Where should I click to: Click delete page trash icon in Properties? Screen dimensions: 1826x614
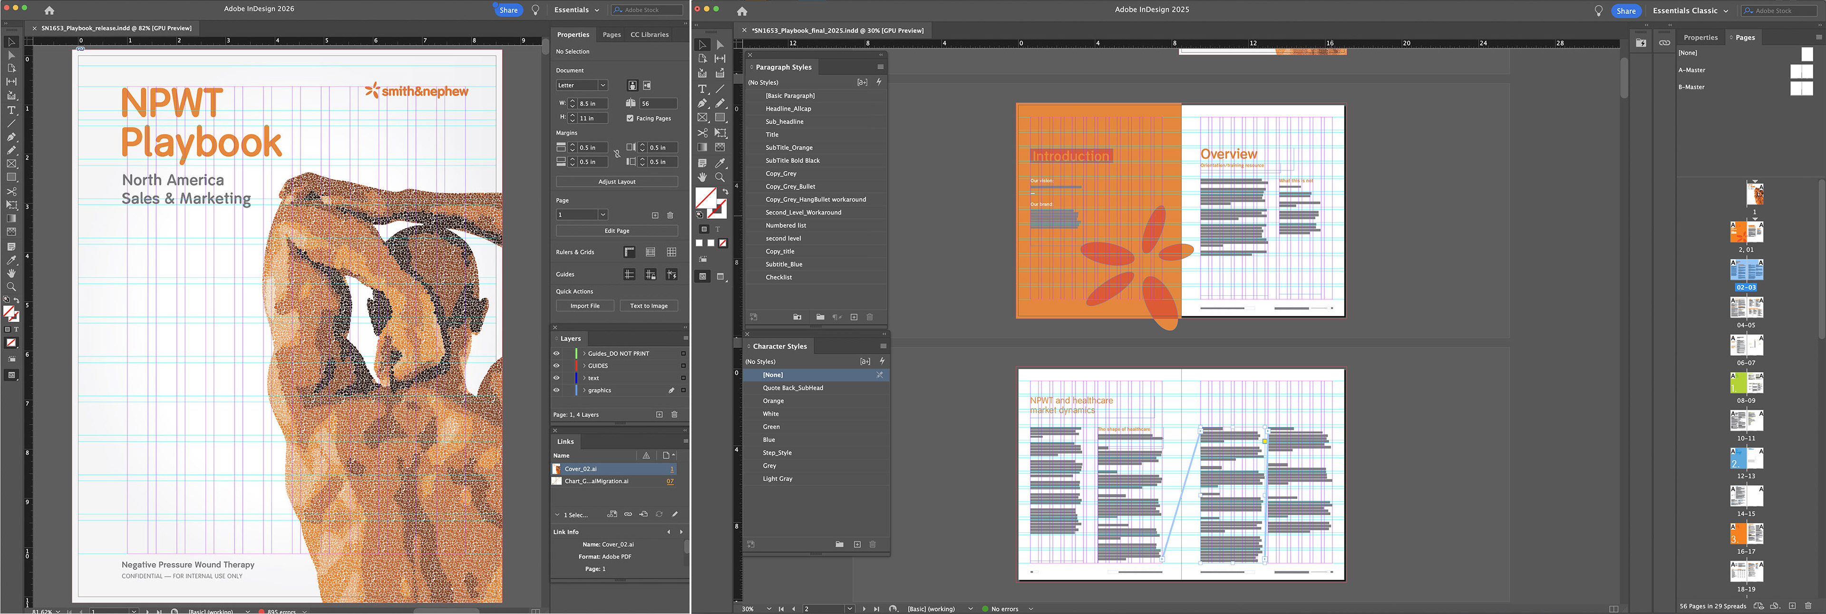tap(670, 215)
